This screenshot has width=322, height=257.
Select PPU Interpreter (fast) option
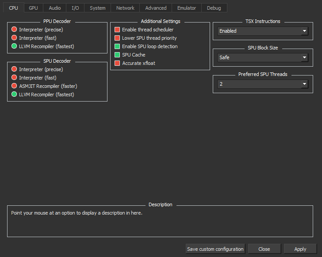pyautogui.click(x=34, y=38)
